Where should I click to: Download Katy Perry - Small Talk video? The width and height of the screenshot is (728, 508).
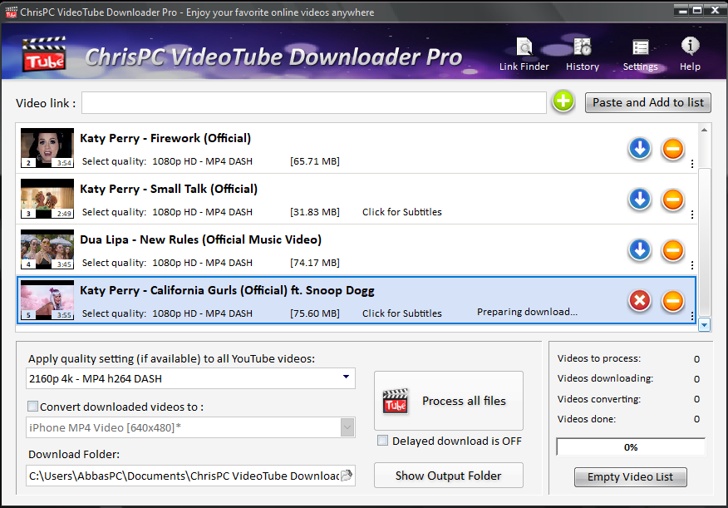(640, 200)
